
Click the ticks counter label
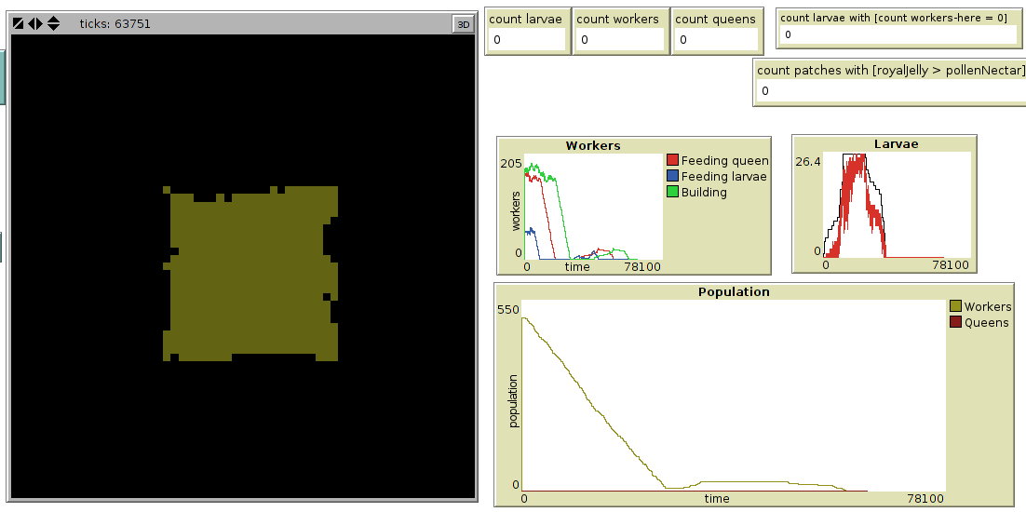click(x=115, y=23)
